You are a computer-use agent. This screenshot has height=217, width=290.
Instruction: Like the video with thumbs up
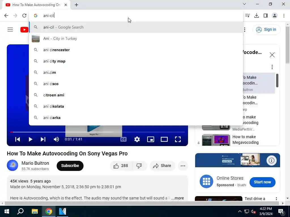[121, 166]
